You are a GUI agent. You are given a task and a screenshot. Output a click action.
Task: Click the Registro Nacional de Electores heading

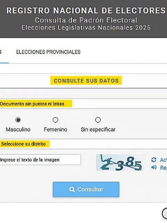pyautogui.click(x=86, y=11)
